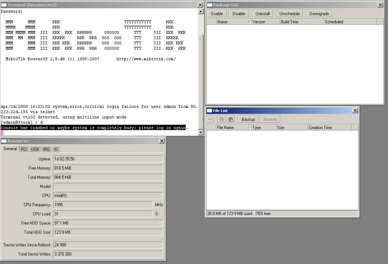Sort packages by Scheduled column
The width and height of the screenshot is (388, 264).
pyautogui.click(x=350, y=22)
